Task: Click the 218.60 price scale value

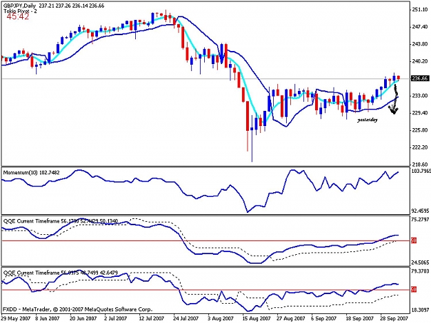Action: click(420, 165)
